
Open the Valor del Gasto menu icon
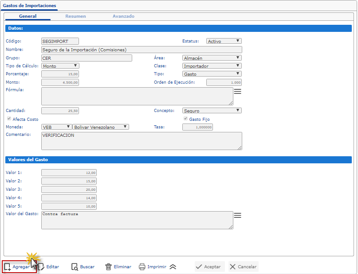point(237,215)
